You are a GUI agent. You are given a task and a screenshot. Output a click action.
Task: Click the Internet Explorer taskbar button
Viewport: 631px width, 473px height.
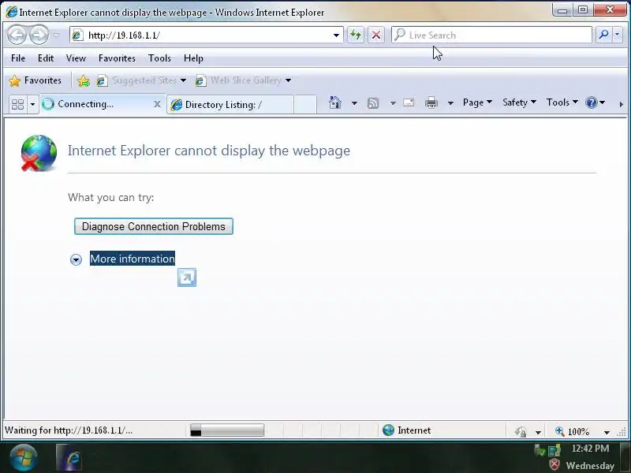(x=69, y=458)
